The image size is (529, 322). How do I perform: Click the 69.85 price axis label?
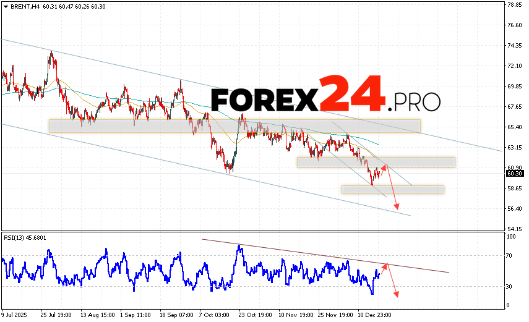click(515, 87)
